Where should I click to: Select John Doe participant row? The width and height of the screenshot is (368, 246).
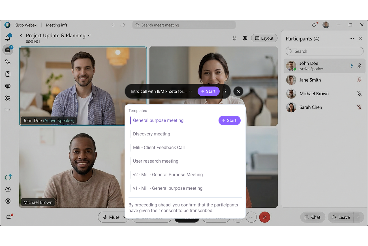pos(324,66)
